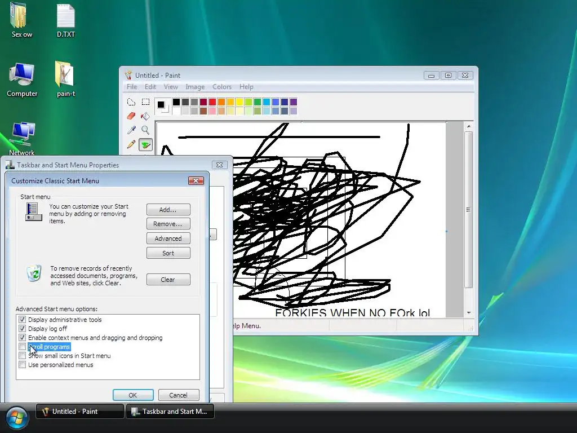Open the Edit menu in Paint
577x433 pixels.
pyautogui.click(x=150, y=87)
